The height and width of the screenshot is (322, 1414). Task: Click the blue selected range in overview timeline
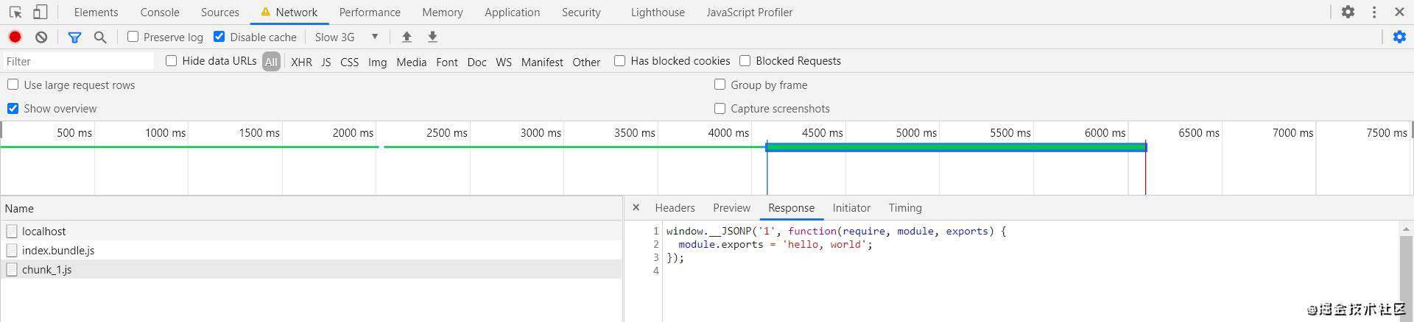click(x=956, y=147)
